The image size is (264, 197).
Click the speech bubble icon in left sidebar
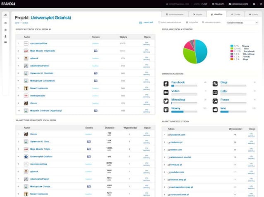click(5, 42)
